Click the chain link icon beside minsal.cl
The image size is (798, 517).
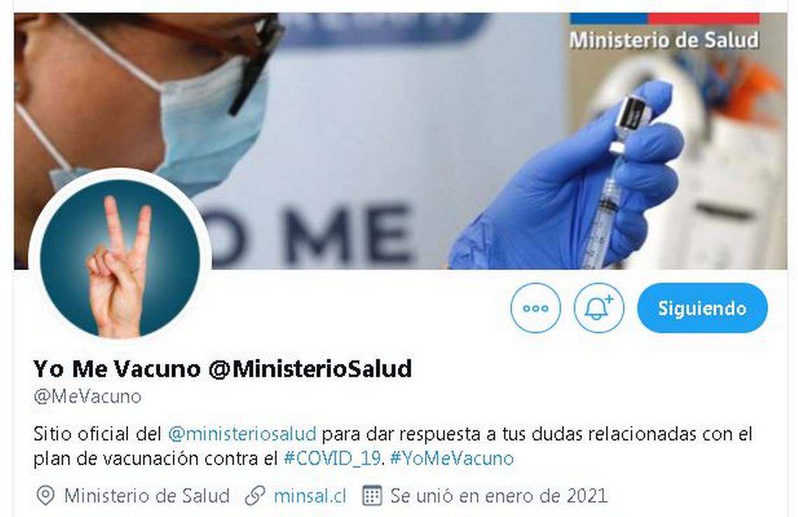coord(255,495)
